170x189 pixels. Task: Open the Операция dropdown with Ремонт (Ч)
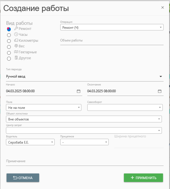point(112,27)
